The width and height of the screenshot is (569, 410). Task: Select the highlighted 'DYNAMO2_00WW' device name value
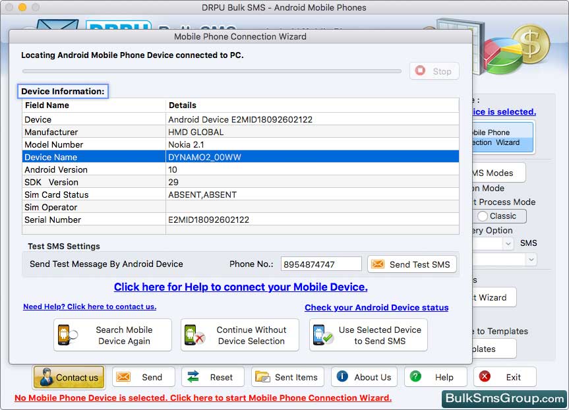(x=204, y=157)
